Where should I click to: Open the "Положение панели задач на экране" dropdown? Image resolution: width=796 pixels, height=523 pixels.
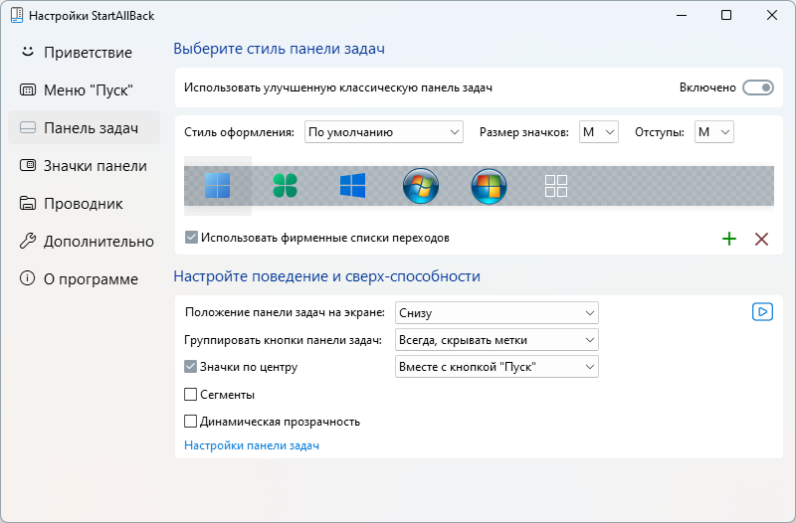(497, 313)
